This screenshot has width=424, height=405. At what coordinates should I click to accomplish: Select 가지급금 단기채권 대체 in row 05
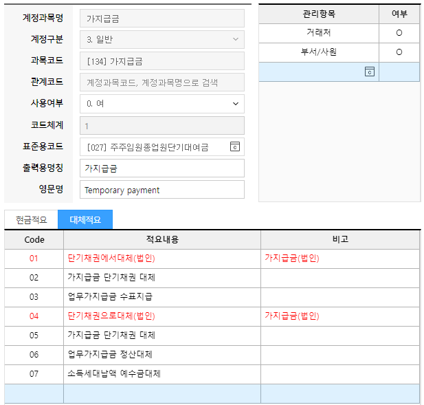pos(111,336)
